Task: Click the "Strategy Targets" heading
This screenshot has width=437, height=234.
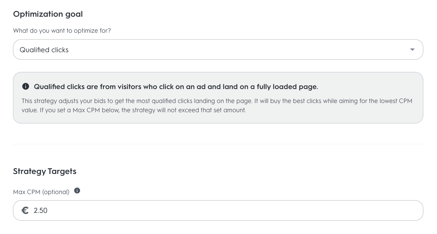Action: click(x=45, y=171)
